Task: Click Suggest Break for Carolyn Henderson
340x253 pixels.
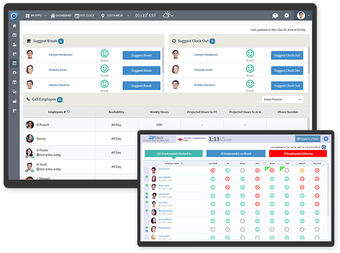Action: tap(141, 56)
